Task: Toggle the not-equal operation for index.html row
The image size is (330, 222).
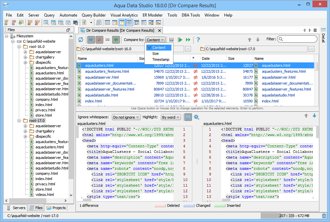Action: (x=196, y=101)
